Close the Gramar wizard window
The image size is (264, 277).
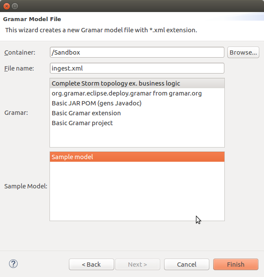coord(6,6)
